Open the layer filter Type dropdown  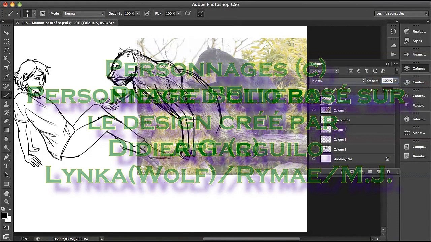click(x=325, y=71)
